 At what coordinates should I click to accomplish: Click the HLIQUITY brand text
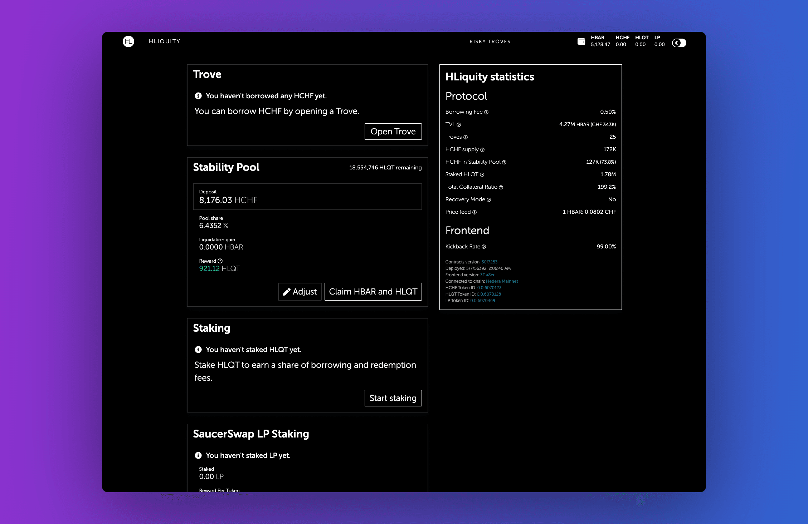165,41
